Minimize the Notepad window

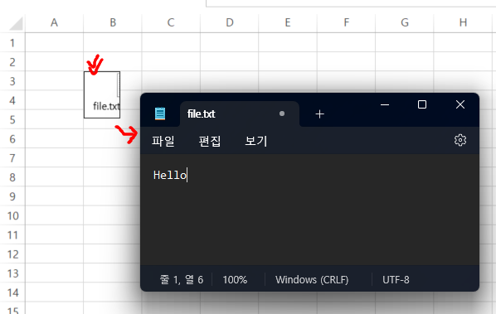pyautogui.click(x=385, y=104)
